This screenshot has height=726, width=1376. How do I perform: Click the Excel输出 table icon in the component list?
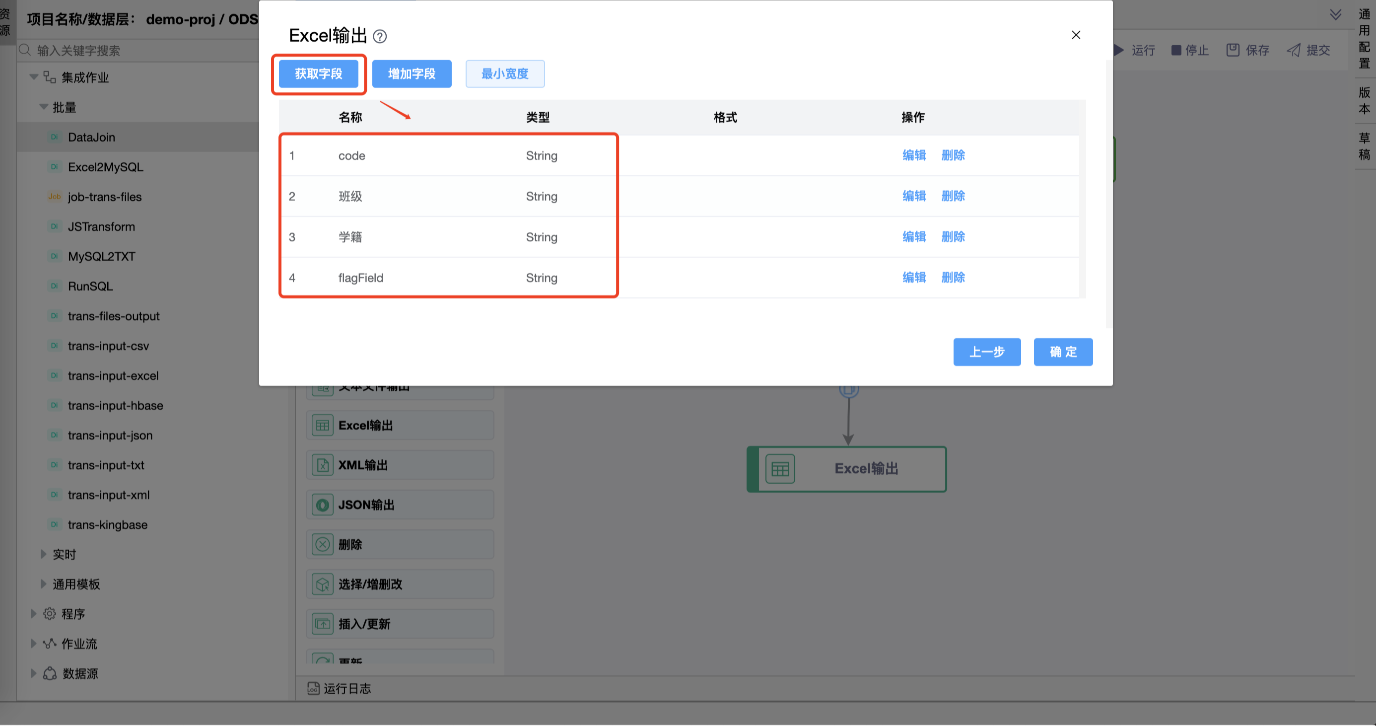[323, 426]
